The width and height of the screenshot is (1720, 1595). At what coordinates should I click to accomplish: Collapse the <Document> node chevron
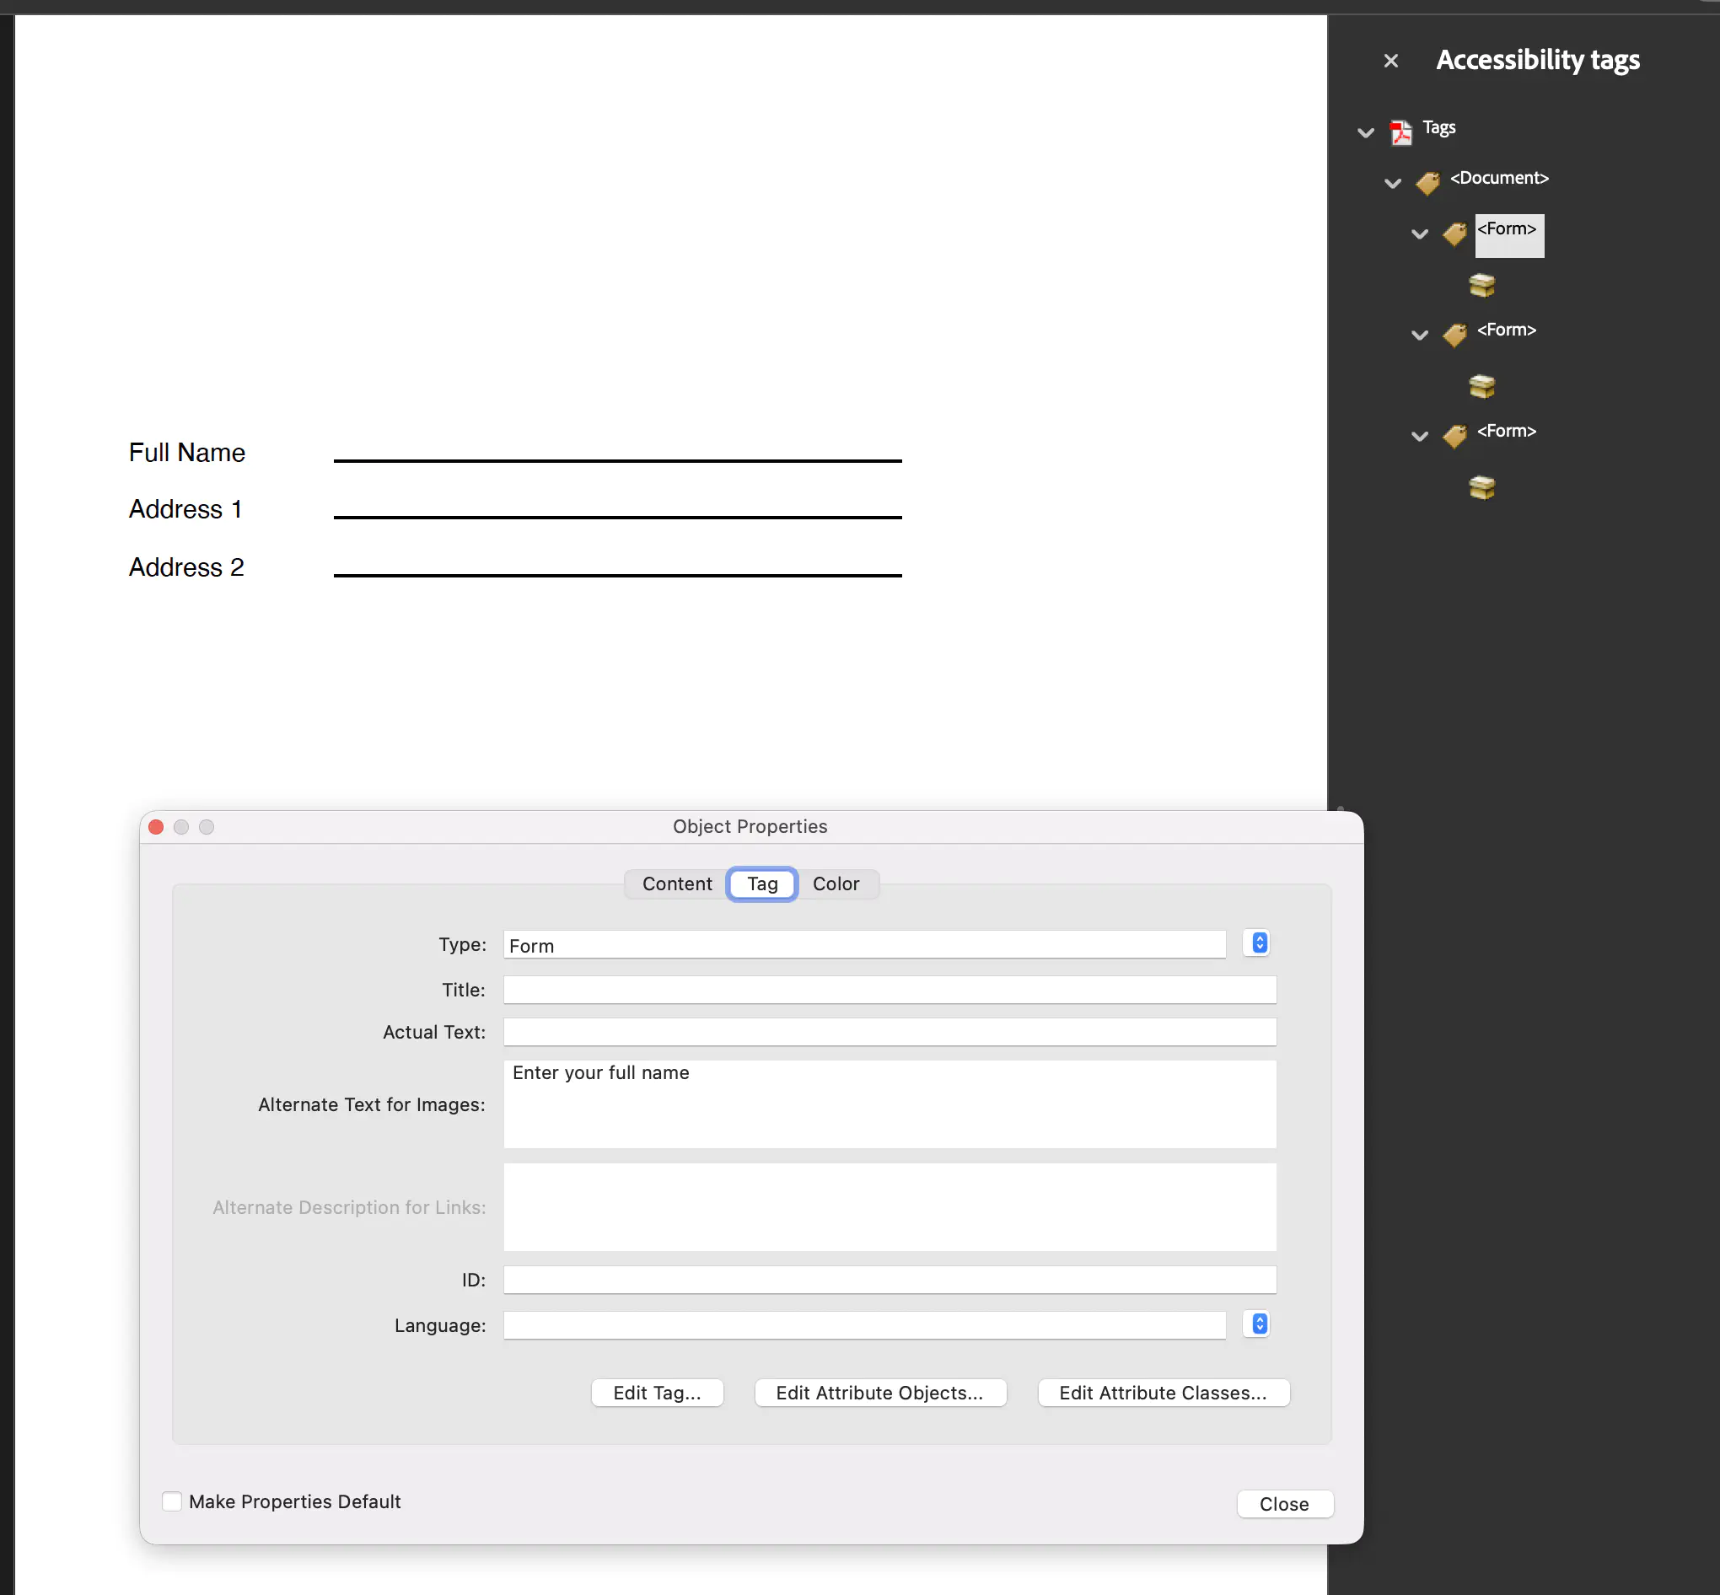(x=1393, y=182)
